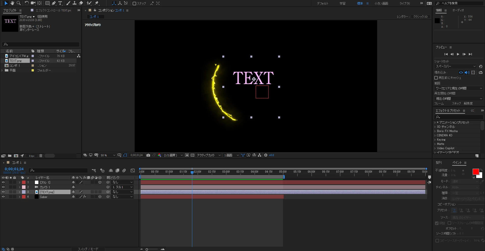The image size is (485, 251).
Task: Click the red foreground color swatch in Paint
Action: point(476,172)
